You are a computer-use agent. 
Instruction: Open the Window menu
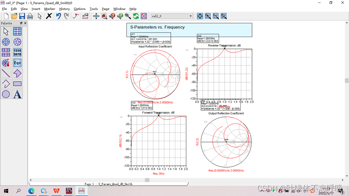click(x=120, y=9)
